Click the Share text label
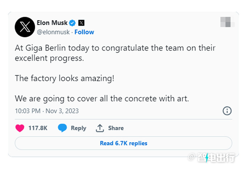The height and width of the screenshot is (171, 247). pyautogui.click(x=116, y=128)
